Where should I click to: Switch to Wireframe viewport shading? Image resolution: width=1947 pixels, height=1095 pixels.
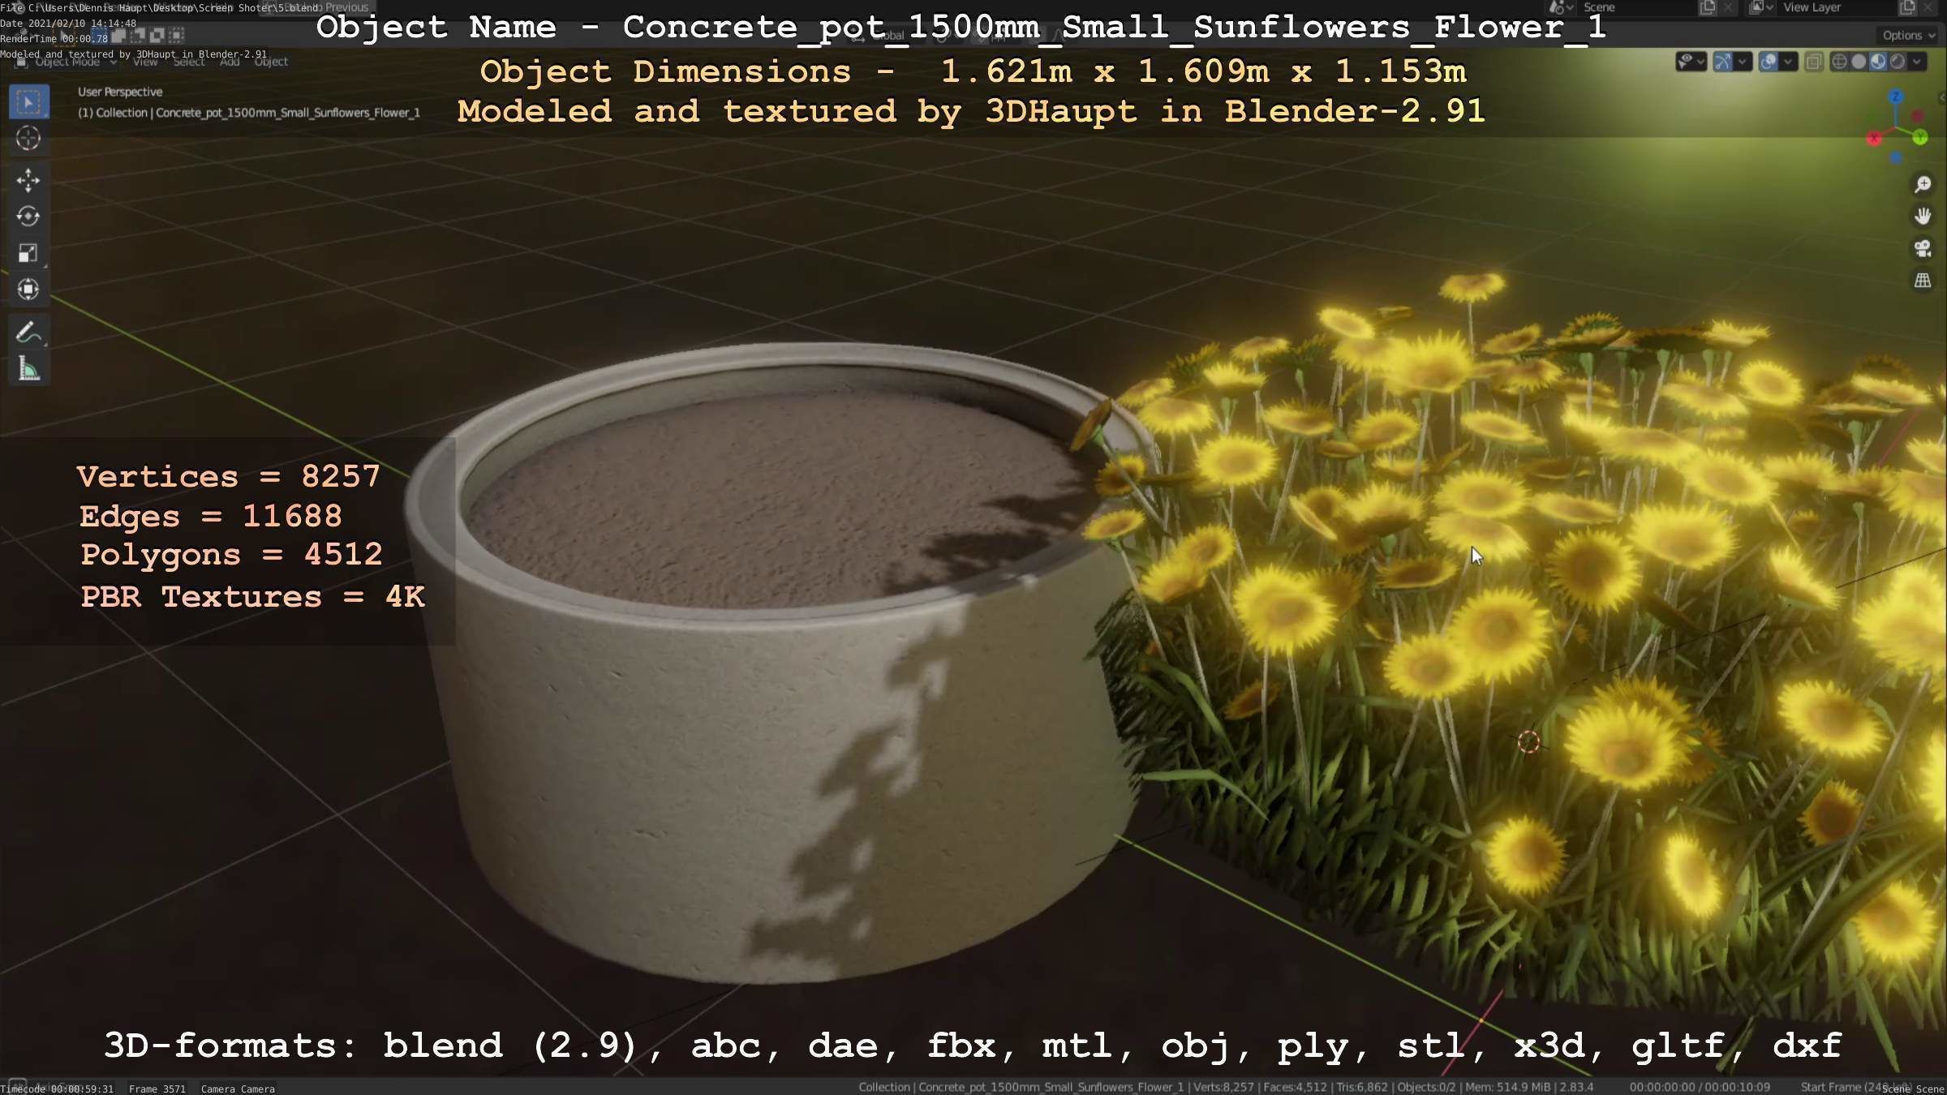[x=1840, y=62]
